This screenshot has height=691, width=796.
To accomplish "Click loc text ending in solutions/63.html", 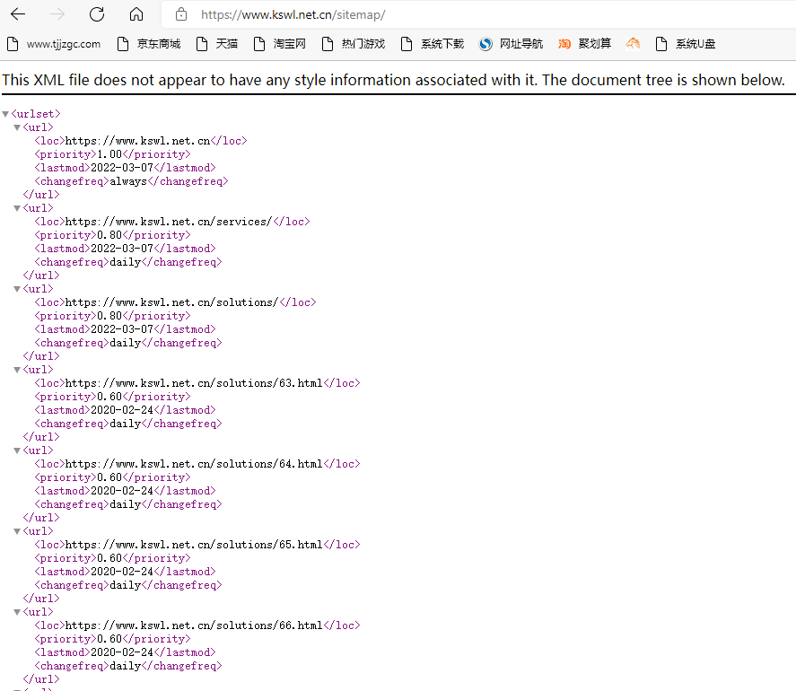I will point(194,383).
